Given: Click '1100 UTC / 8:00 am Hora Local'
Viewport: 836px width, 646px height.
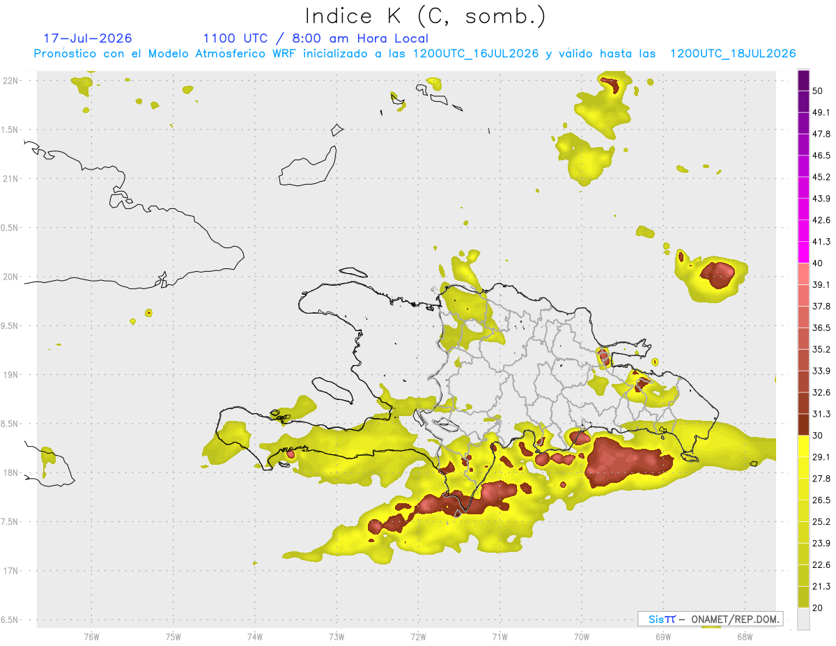Looking at the screenshot, I should pyautogui.click(x=316, y=38).
